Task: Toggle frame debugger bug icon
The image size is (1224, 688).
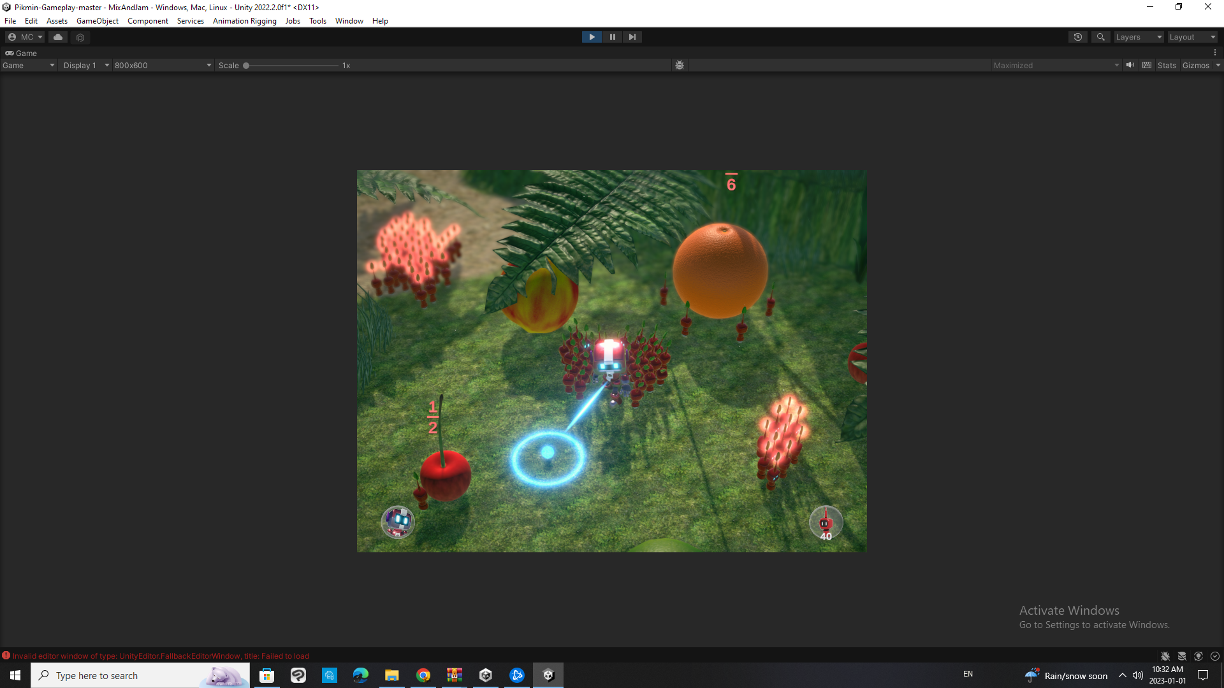Action: (680, 66)
